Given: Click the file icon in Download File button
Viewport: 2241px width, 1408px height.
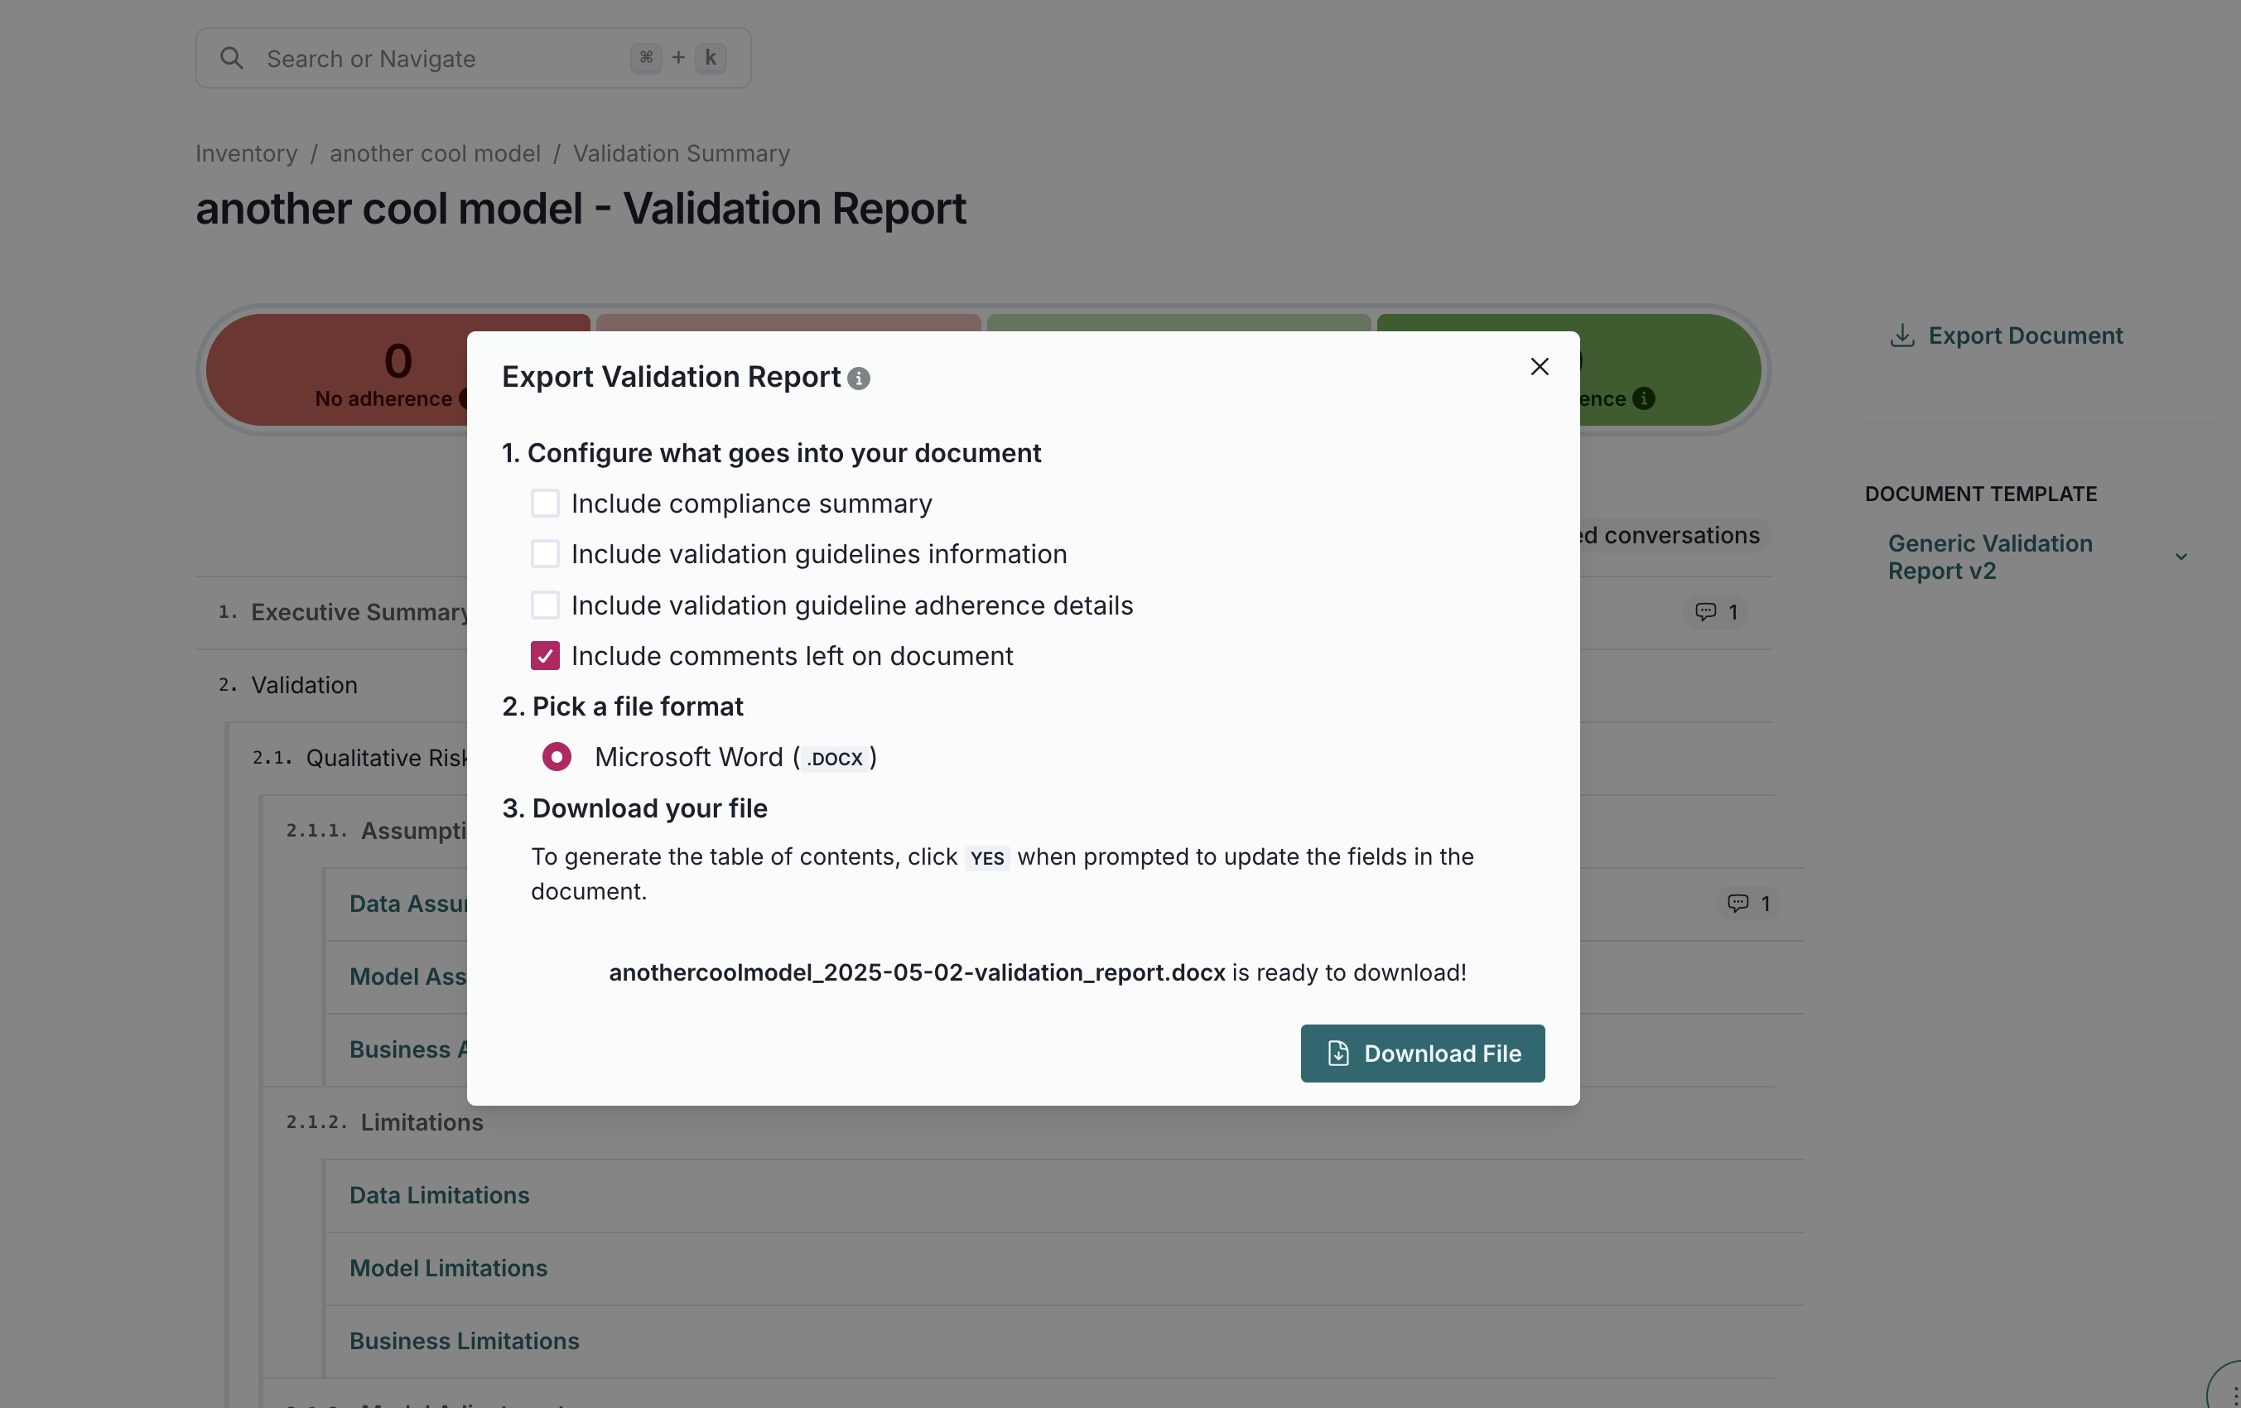Looking at the screenshot, I should 1338,1054.
